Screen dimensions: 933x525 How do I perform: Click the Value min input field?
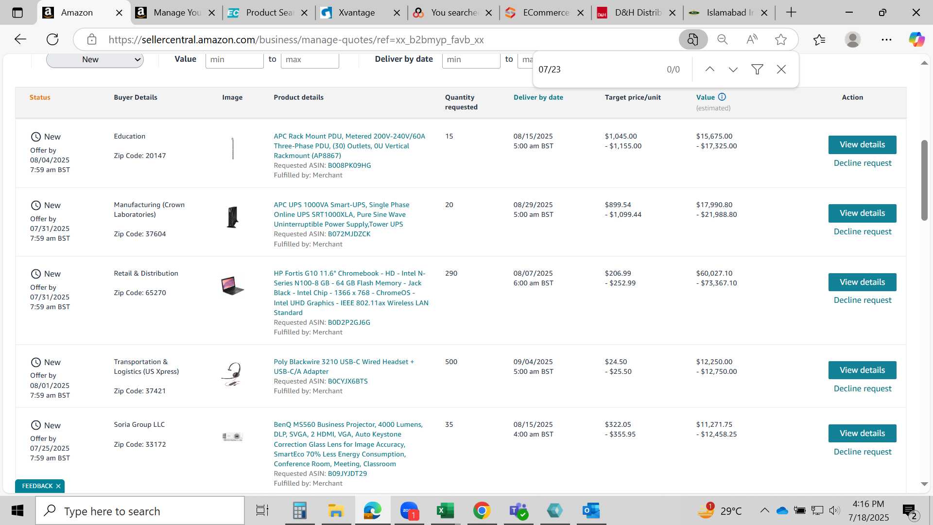234,59
